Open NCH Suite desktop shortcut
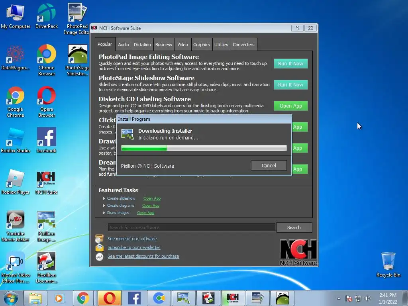The image size is (408, 306). [x=46, y=182]
